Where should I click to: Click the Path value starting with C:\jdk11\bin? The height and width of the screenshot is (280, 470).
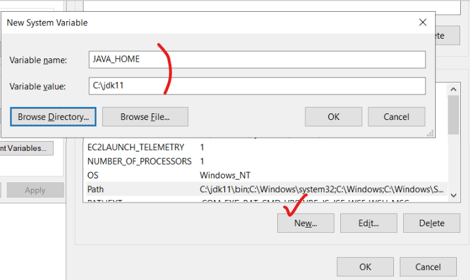coord(321,189)
